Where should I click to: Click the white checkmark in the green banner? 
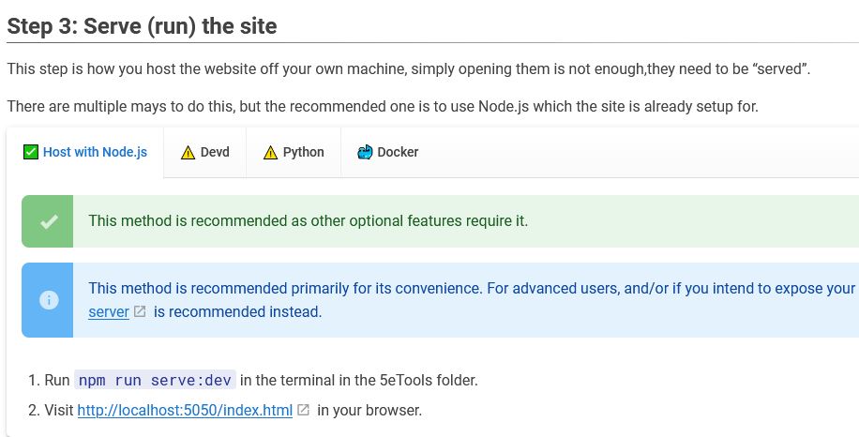[49, 221]
